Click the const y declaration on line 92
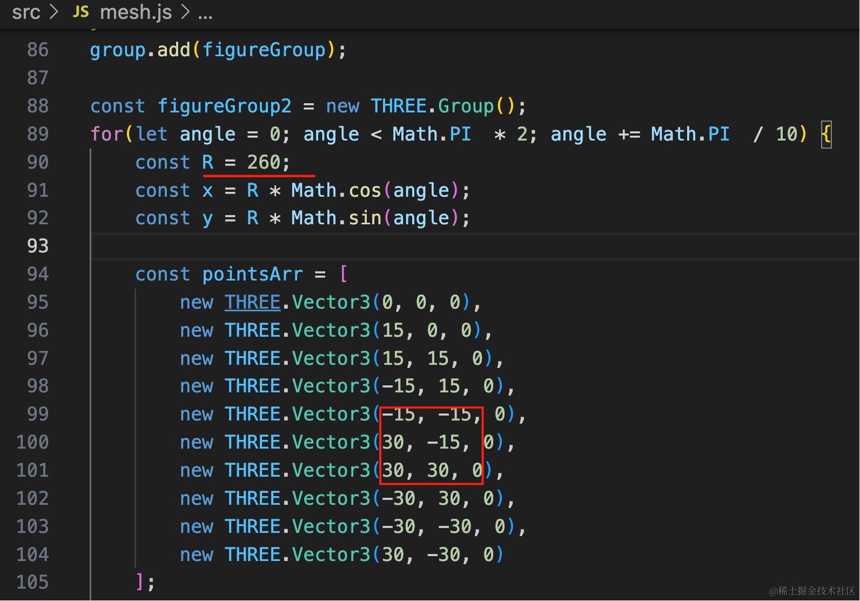The image size is (860, 601). pos(174,218)
